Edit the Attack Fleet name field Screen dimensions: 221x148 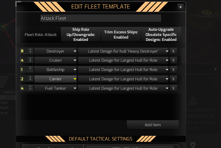101,18
